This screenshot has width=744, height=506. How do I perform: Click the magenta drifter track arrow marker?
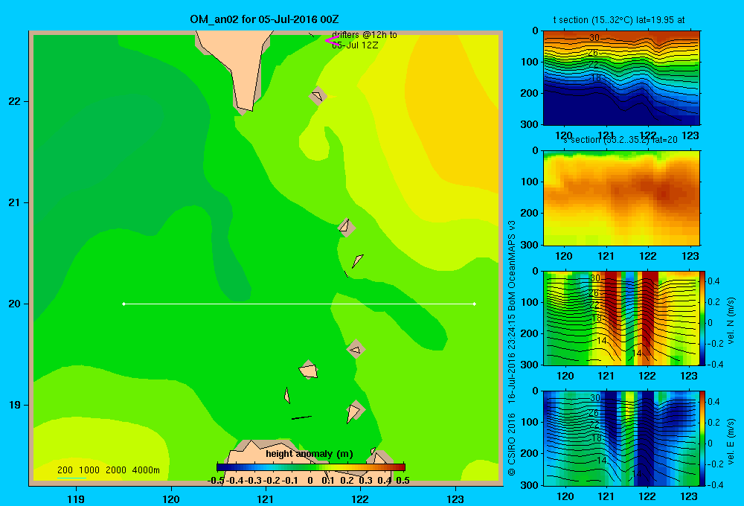(331, 40)
